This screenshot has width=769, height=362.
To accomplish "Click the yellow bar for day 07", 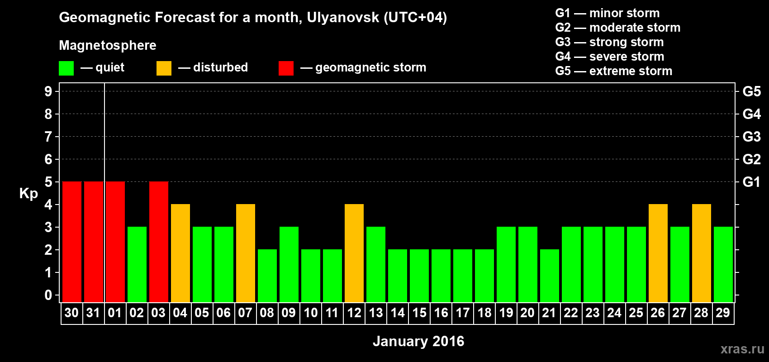I will point(246,253).
